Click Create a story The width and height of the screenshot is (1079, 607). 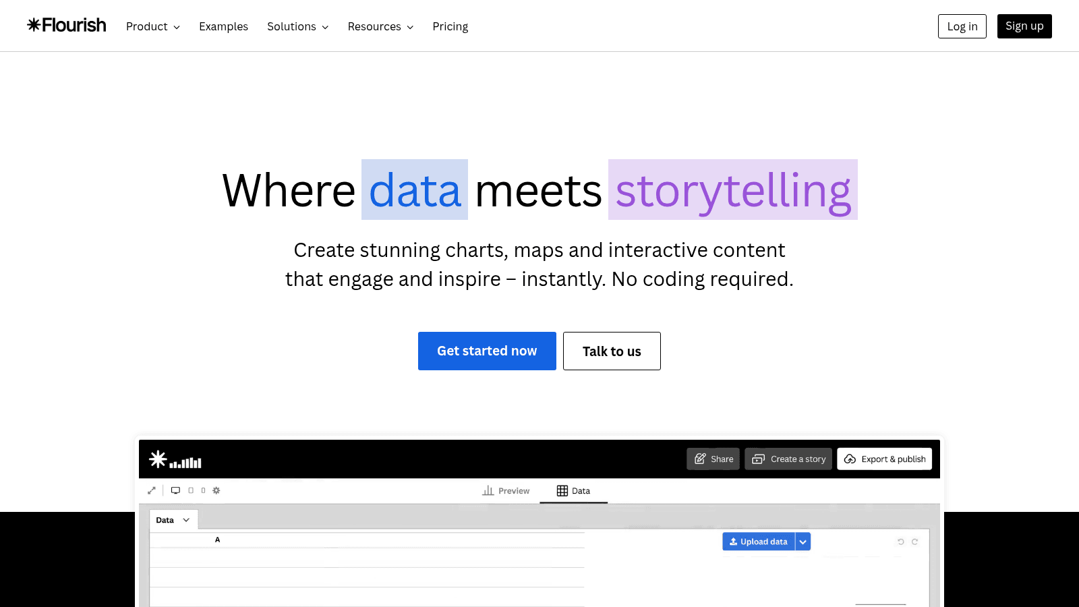[x=788, y=459]
